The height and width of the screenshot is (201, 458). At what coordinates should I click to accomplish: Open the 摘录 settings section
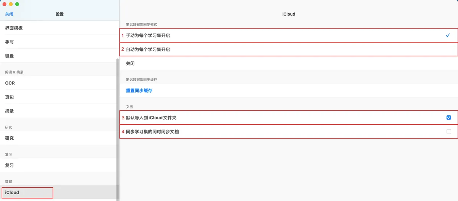58,111
